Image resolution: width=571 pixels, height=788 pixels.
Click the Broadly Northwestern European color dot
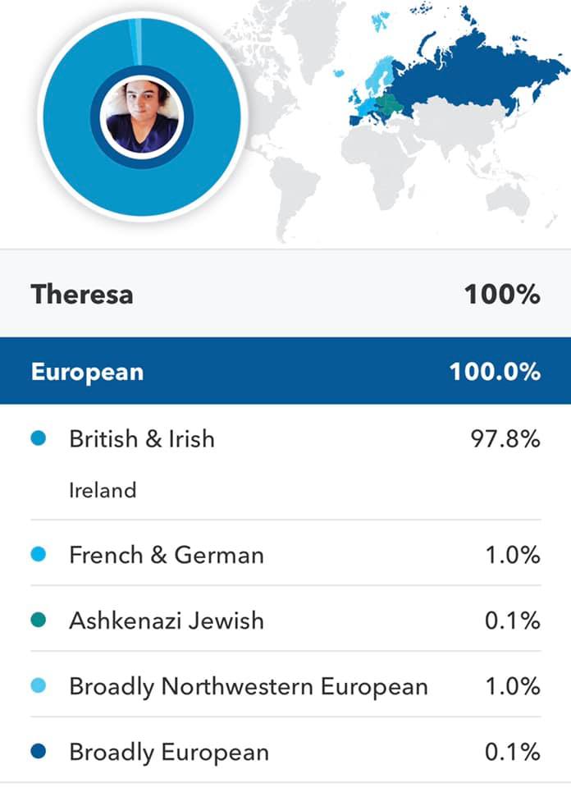(x=38, y=686)
